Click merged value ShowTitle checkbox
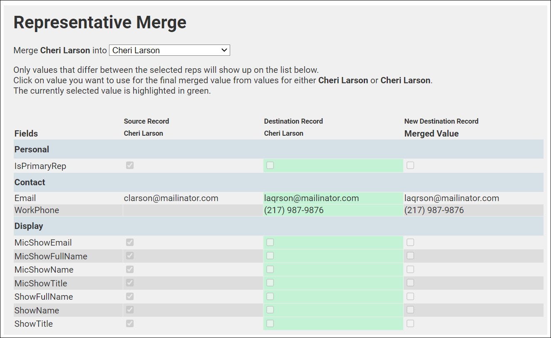551x338 pixels. [410, 323]
